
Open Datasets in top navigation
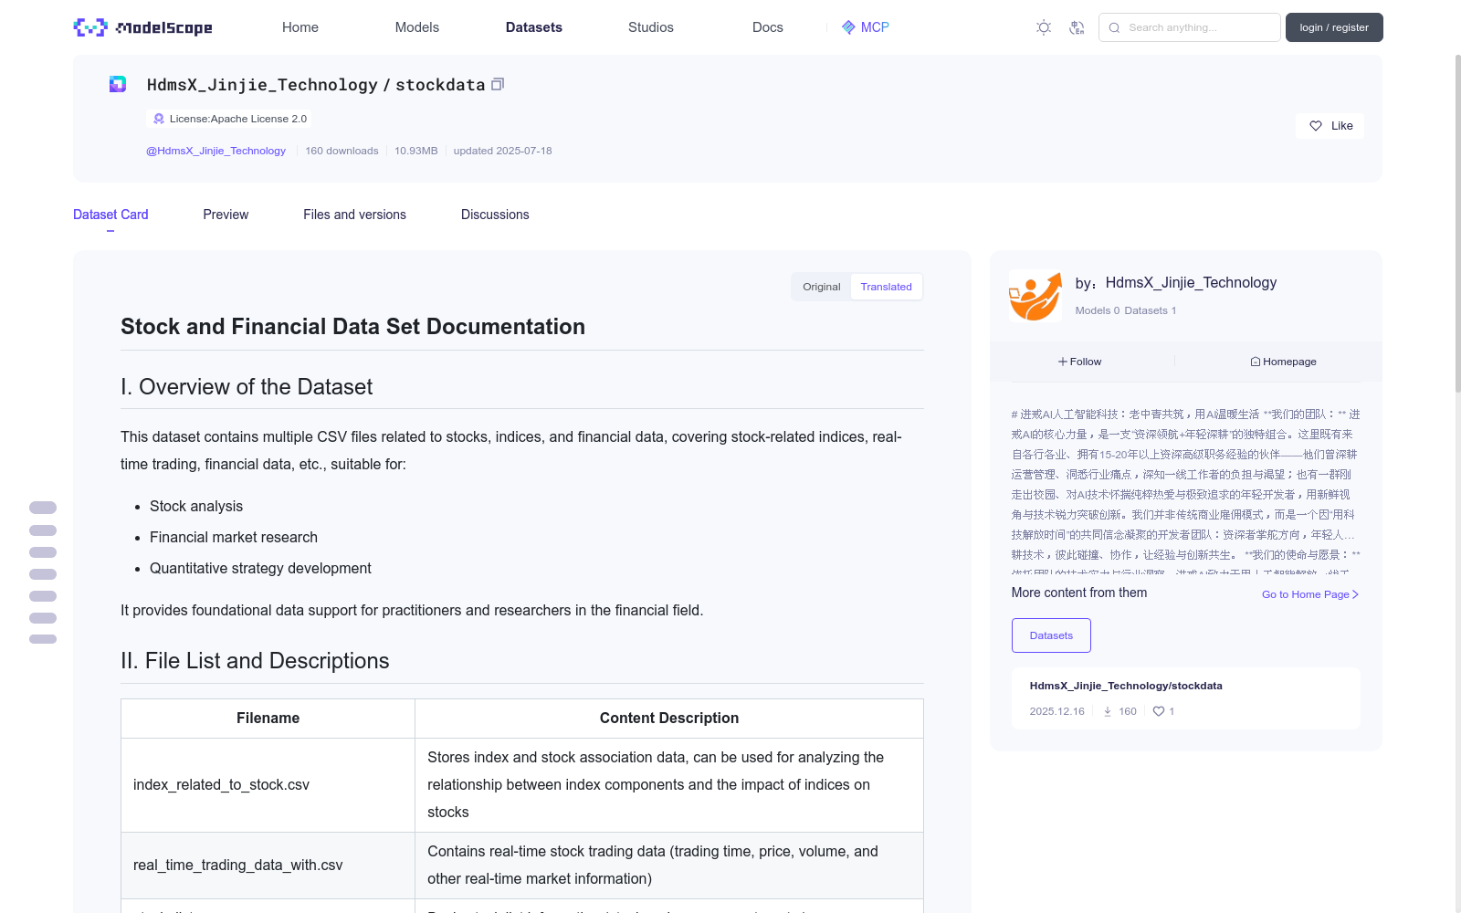534,27
